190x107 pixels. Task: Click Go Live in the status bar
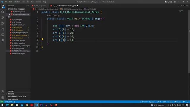tap(178, 102)
